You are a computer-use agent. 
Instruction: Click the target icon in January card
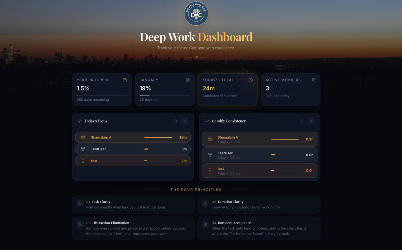188,80
